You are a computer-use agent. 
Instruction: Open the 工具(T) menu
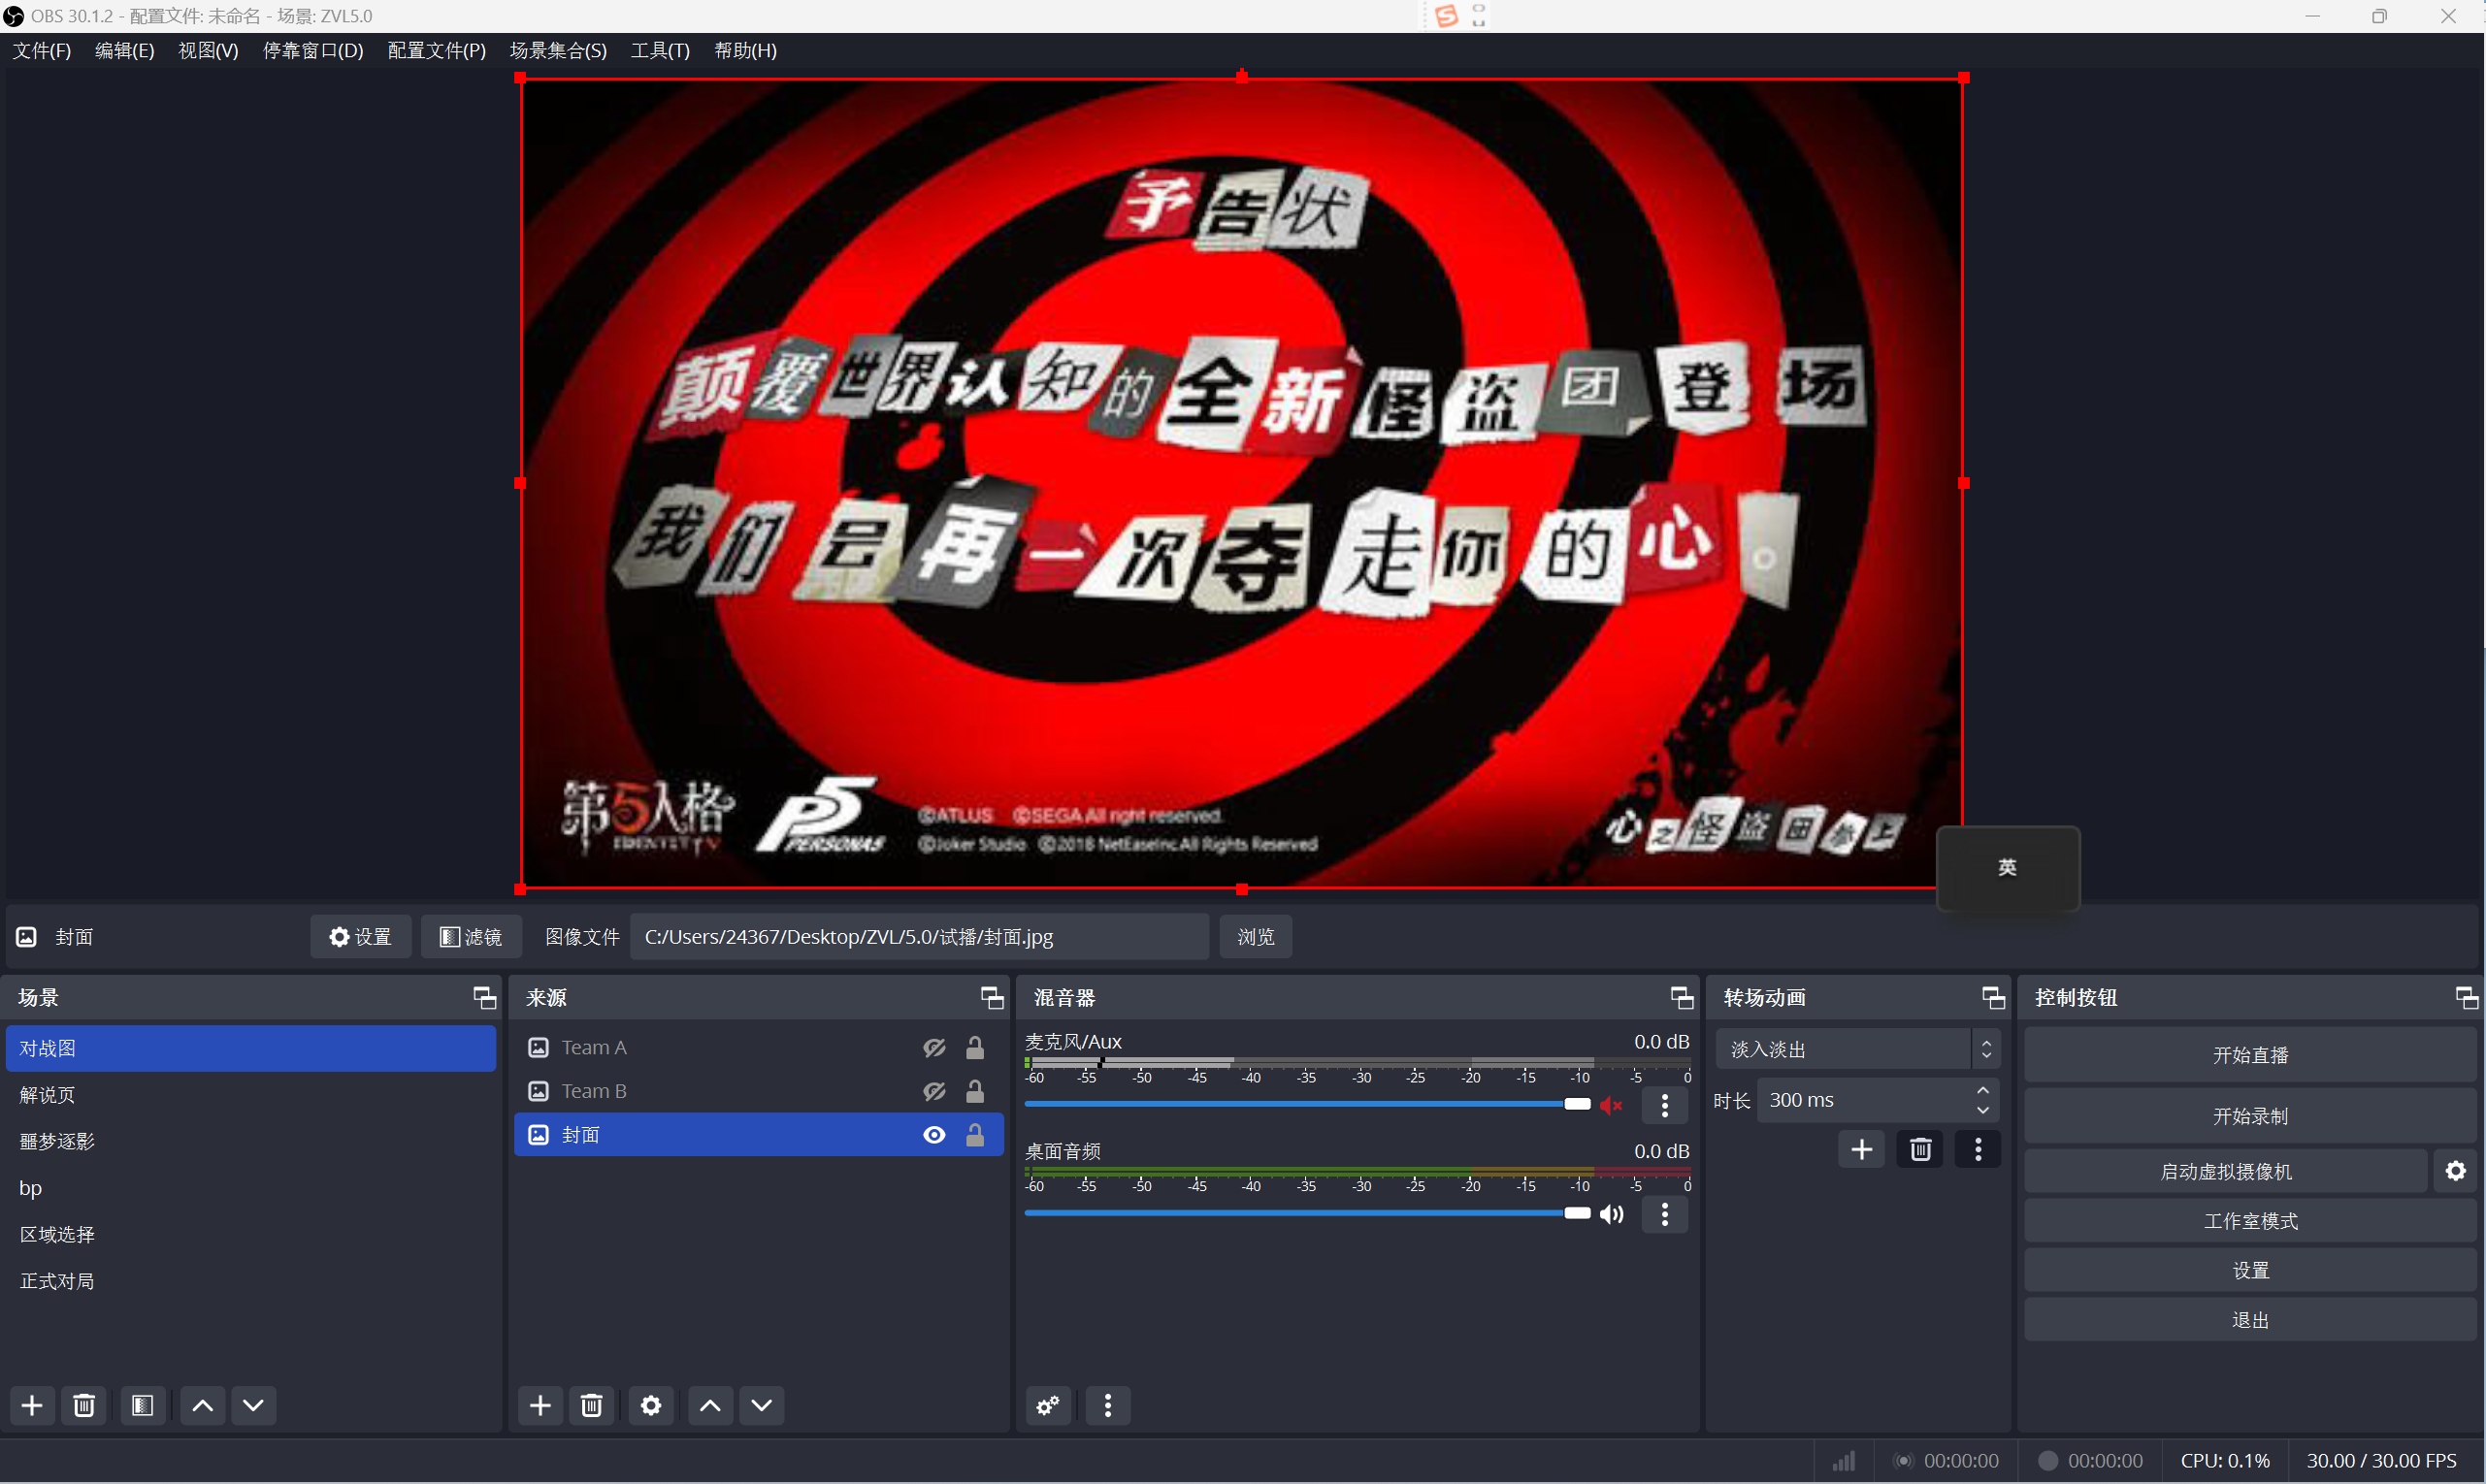(660, 50)
